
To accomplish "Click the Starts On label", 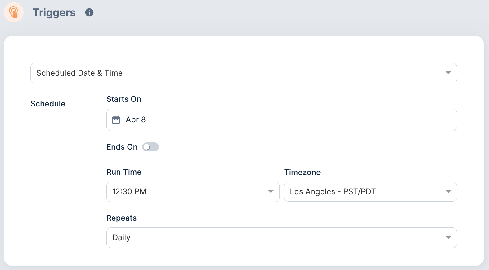I will pos(124,99).
